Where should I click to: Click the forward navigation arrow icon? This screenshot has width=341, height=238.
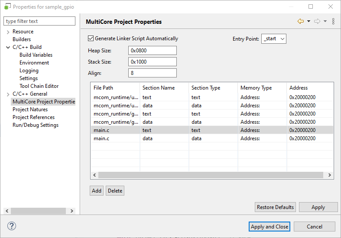pos(317,21)
